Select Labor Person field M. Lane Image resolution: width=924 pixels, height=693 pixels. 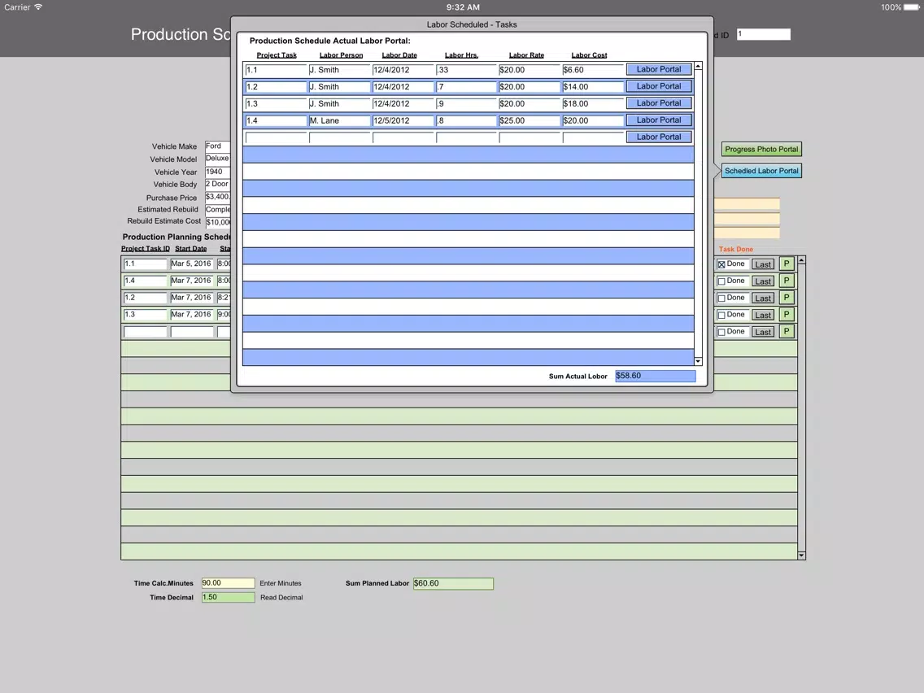click(339, 121)
